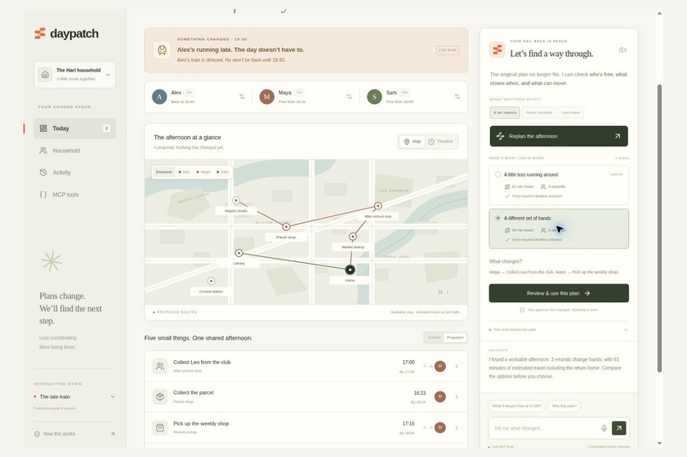Switch to the Timeline view tab

click(442, 141)
